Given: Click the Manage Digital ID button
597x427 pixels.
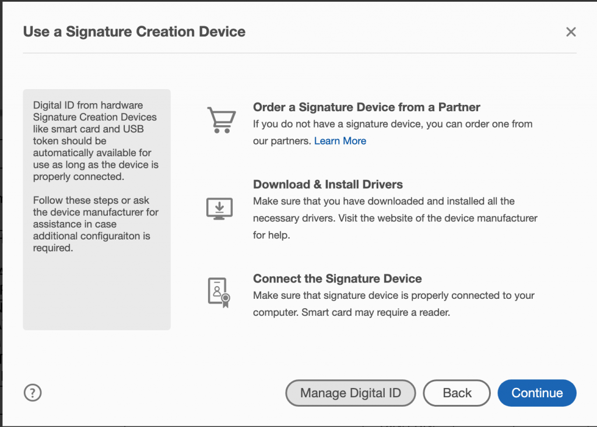Looking at the screenshot, I should 350,393.
